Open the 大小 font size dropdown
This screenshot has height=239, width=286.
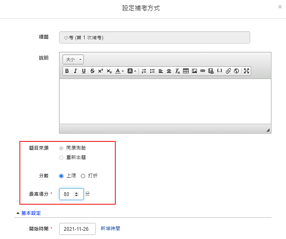coord(73,60)
